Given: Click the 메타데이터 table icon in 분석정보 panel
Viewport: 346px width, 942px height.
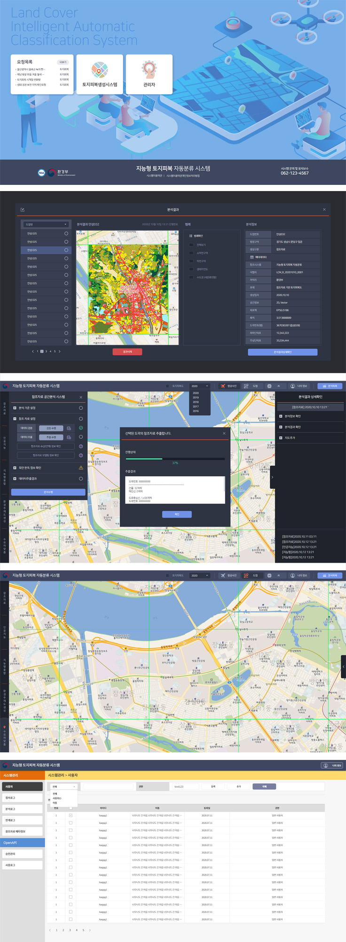Looking at the screenshot, I should [252, 257].
